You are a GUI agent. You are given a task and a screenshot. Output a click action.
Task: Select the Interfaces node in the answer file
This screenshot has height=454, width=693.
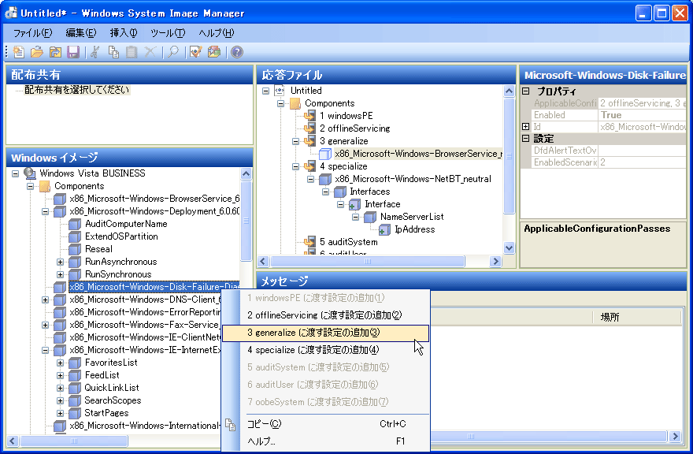(370, 192)
